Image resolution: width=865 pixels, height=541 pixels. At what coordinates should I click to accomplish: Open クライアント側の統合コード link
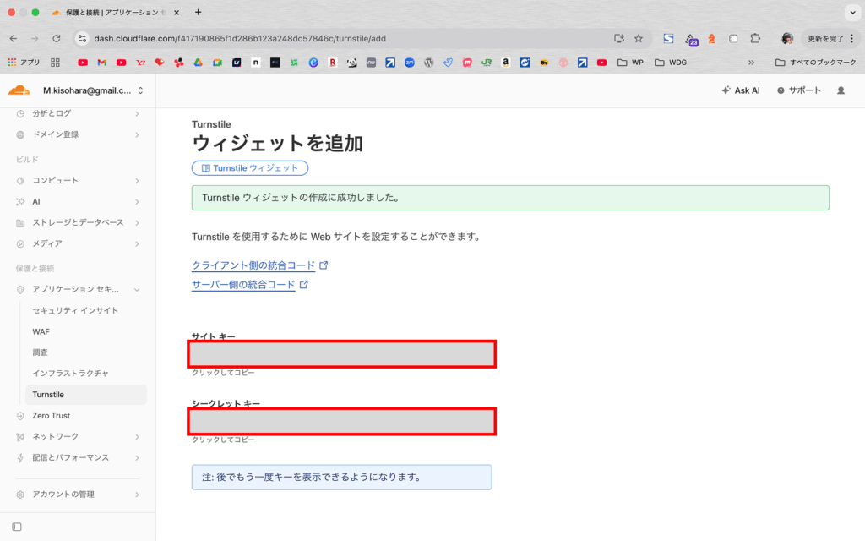tap(253, 265)
